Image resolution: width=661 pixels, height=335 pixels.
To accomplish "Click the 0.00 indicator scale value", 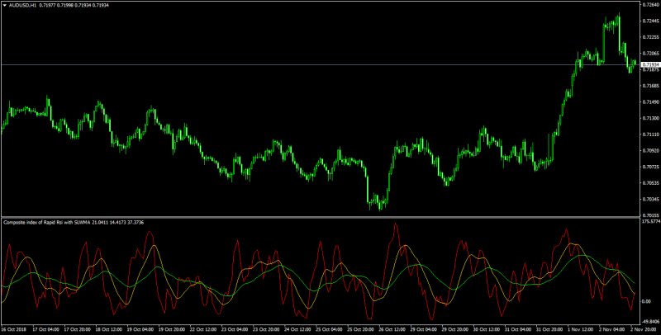I will [647, 301].
